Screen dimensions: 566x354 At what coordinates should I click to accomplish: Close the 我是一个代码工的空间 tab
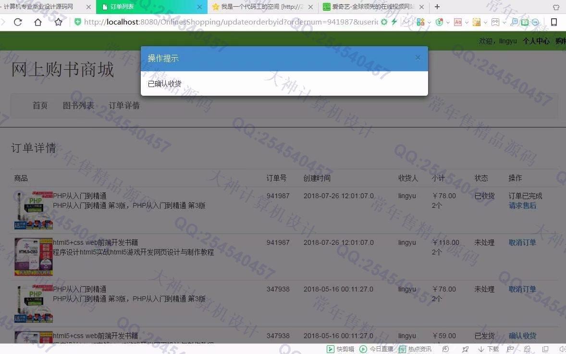click(x=310, y=7)
